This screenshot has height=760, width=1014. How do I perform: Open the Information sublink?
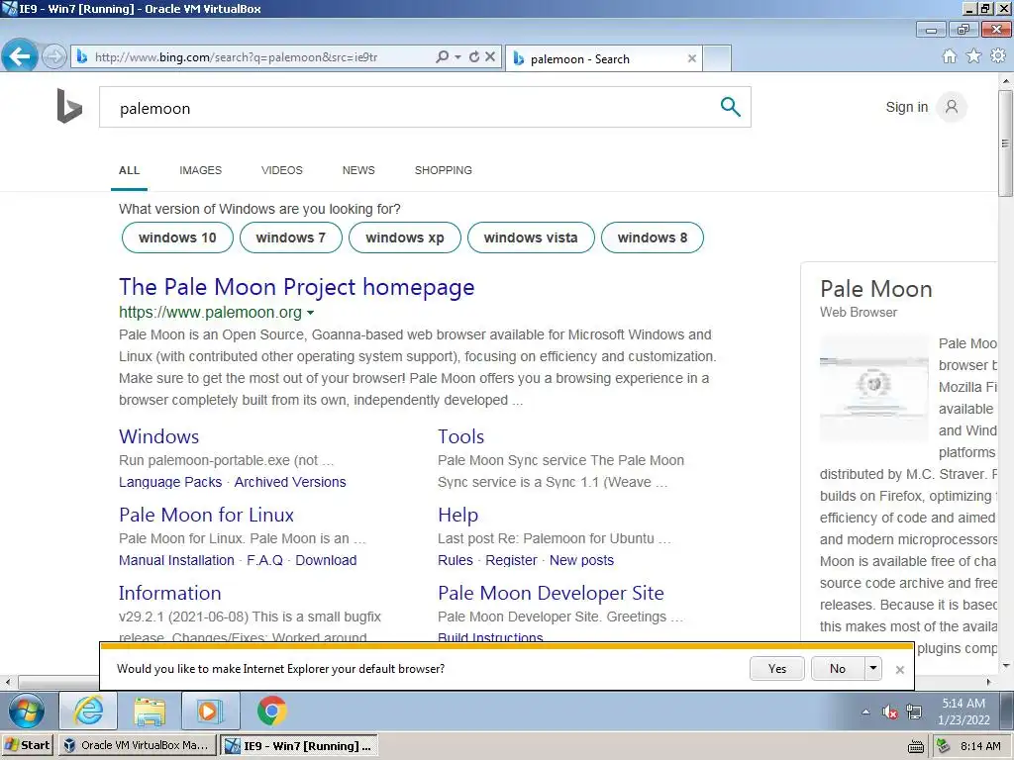coord(169,593)
